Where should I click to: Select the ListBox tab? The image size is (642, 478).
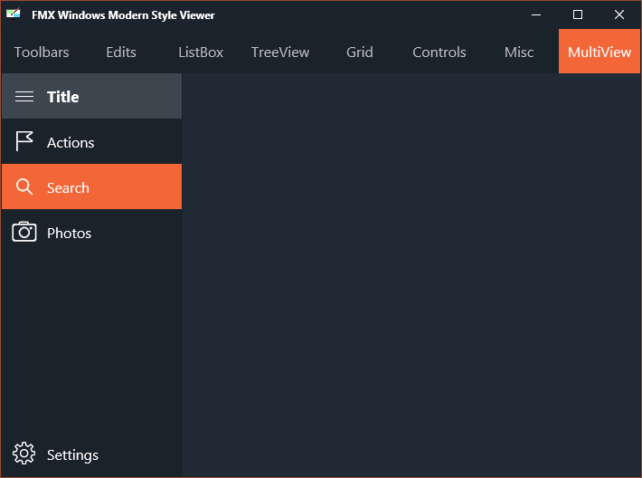[201, 53]
